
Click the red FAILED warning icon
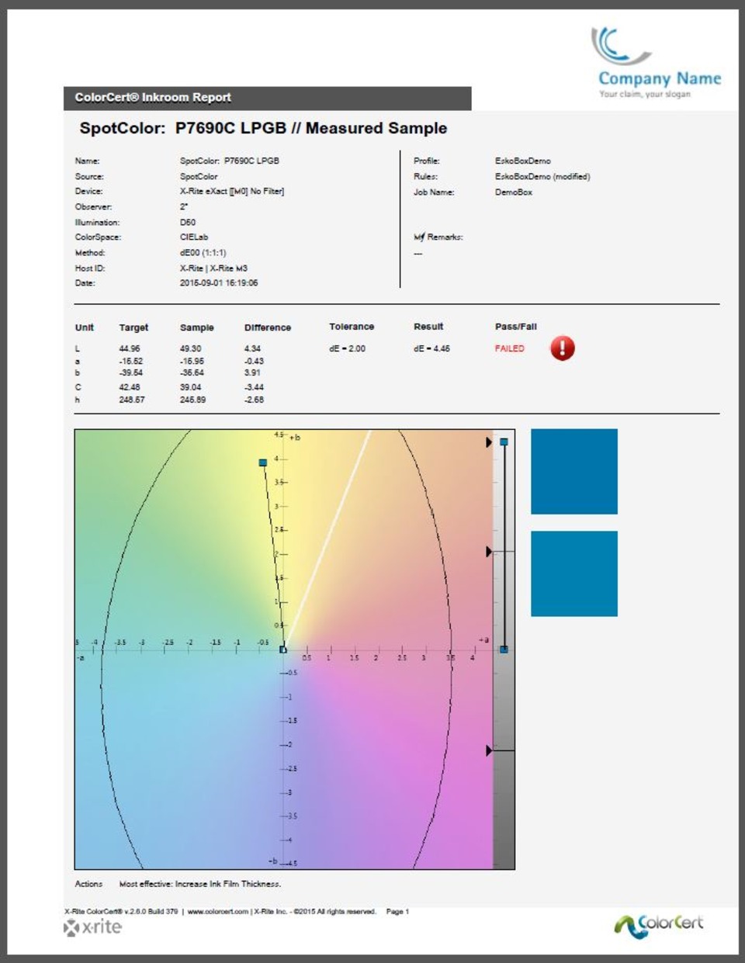563,348
